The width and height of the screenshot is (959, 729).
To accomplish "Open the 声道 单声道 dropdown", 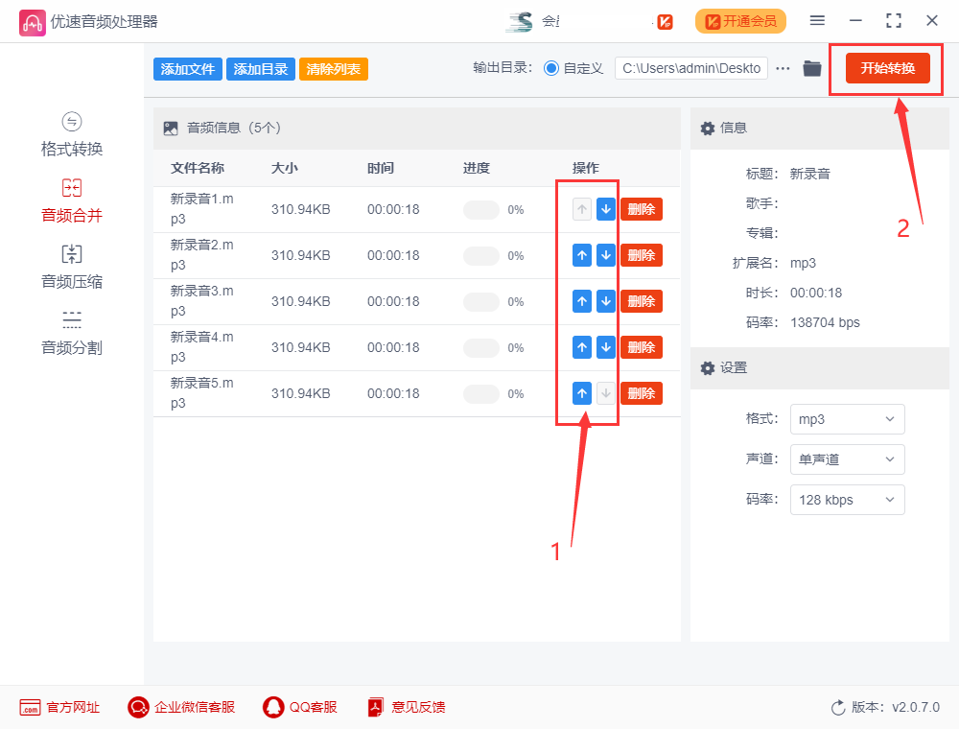I will coord(847,459).
